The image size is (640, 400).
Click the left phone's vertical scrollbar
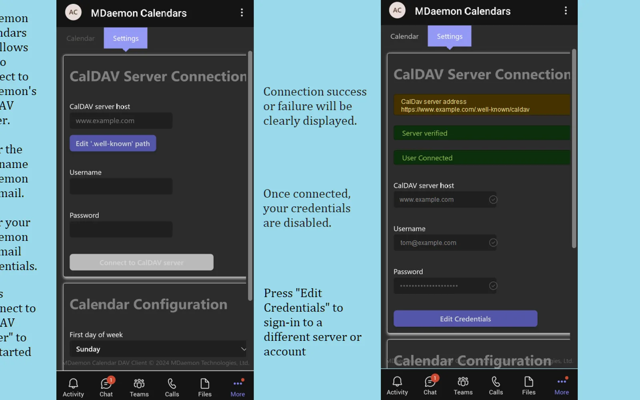[x=250, y=176]
